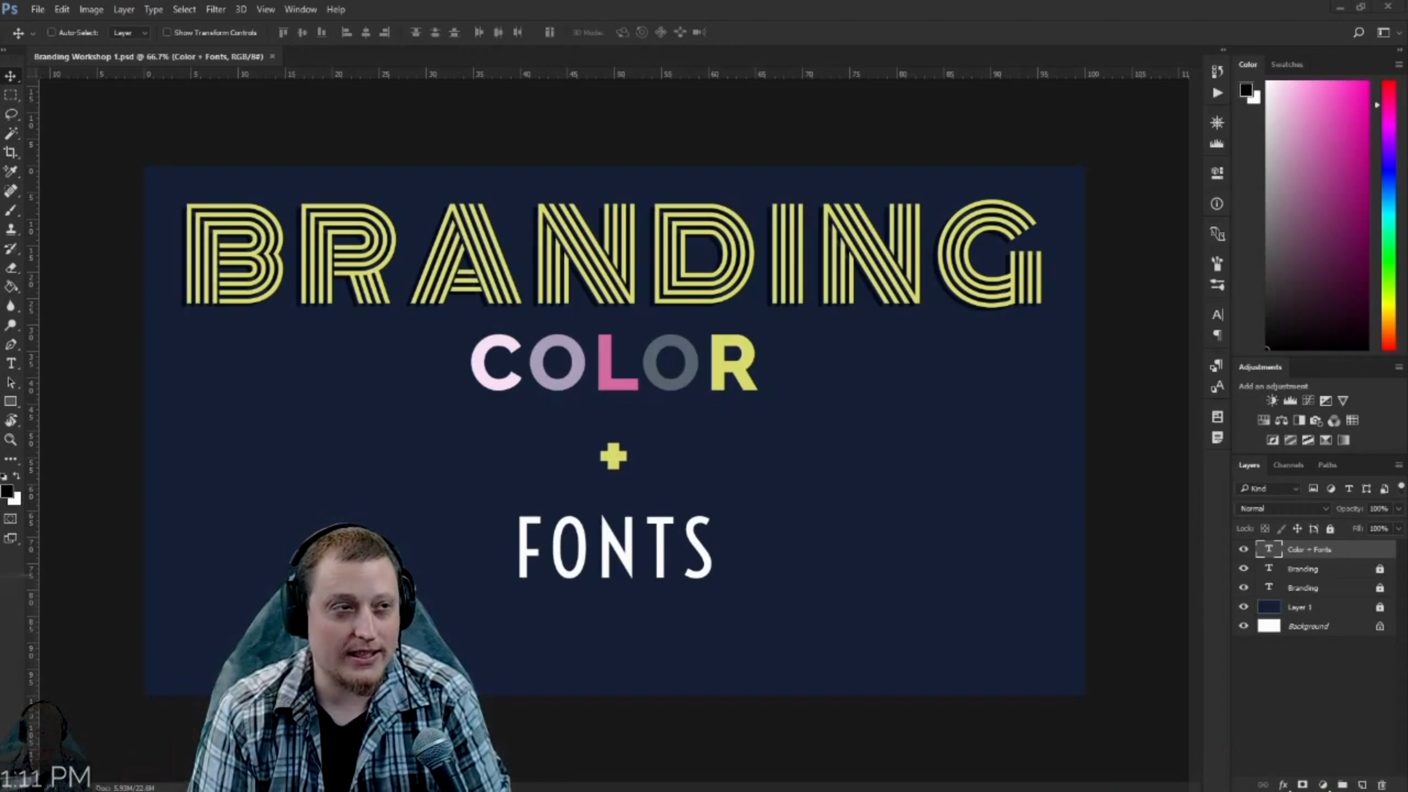The height and width of the screenshot is (792, 1408).
Task: Select the Dodge tool
Action: click(10, 325)
